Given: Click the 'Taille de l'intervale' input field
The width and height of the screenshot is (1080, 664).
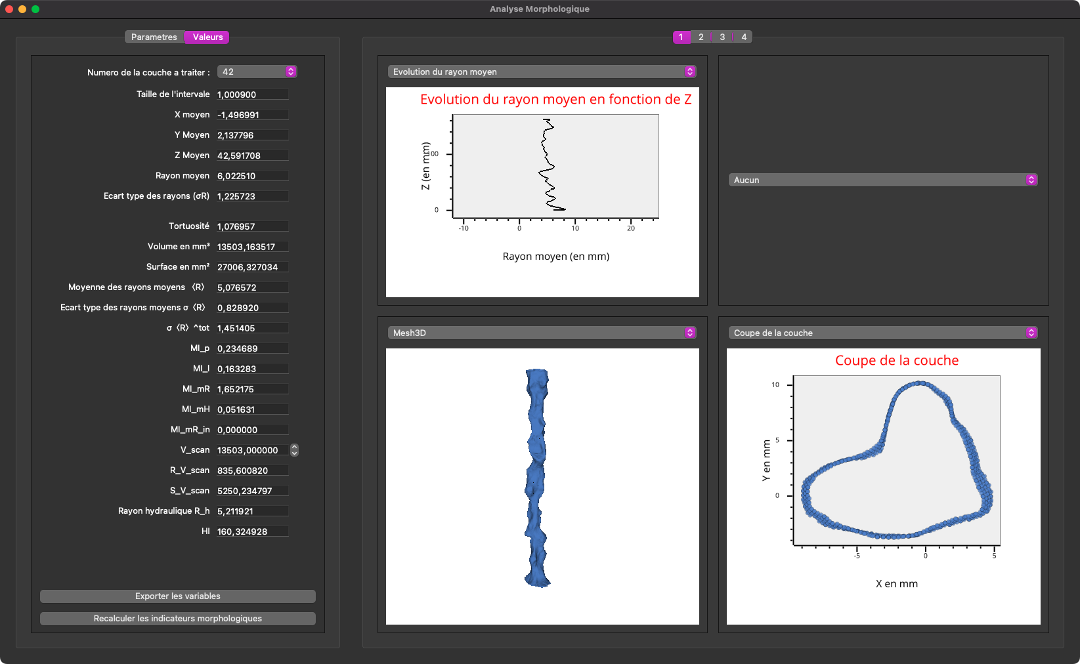Looking at the screenshot, I should [251, 94].
